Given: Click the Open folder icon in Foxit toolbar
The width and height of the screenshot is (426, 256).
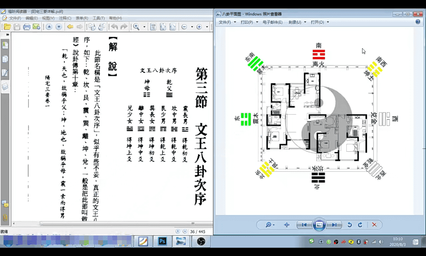Looking at the screenshot, I should click(7, 27).
